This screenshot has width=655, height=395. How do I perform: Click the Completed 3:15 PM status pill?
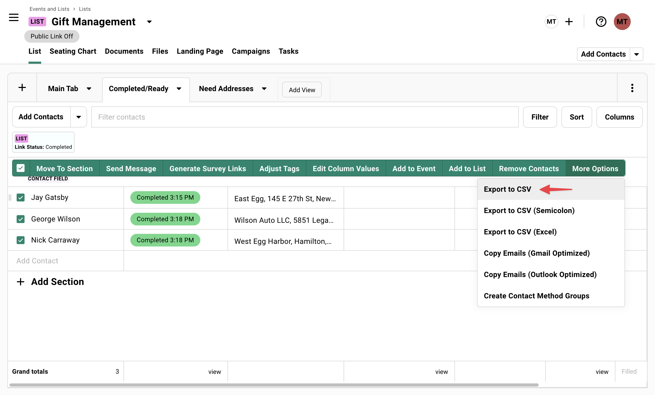coord(165,197)
